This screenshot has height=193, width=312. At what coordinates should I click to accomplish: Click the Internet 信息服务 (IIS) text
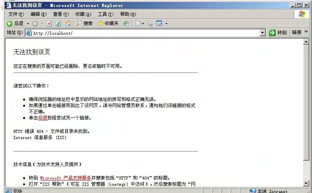tap(40, 138)
